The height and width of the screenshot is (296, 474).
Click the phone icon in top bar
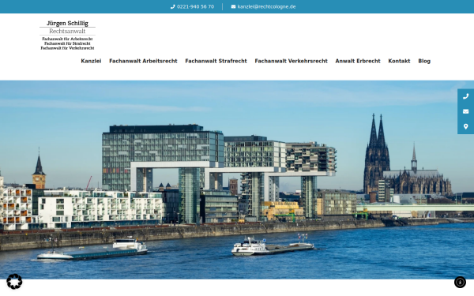coord(172,6)
